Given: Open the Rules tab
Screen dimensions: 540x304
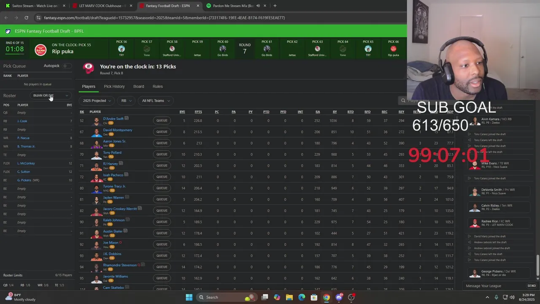Looking at the screenshot, I should 158,86.
